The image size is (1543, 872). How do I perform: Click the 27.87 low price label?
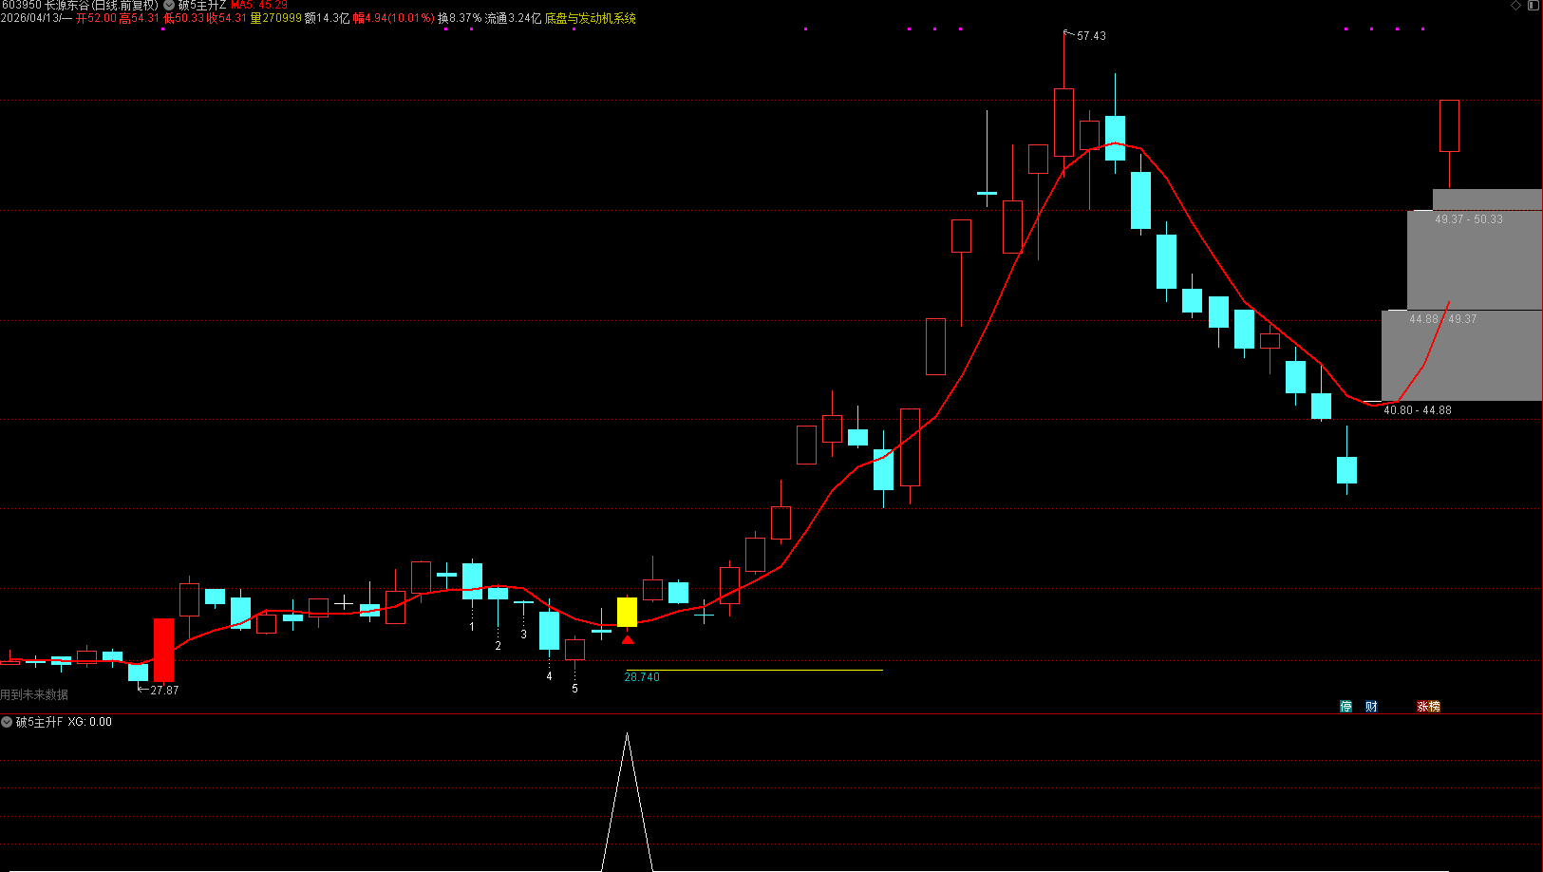(164, 691)
